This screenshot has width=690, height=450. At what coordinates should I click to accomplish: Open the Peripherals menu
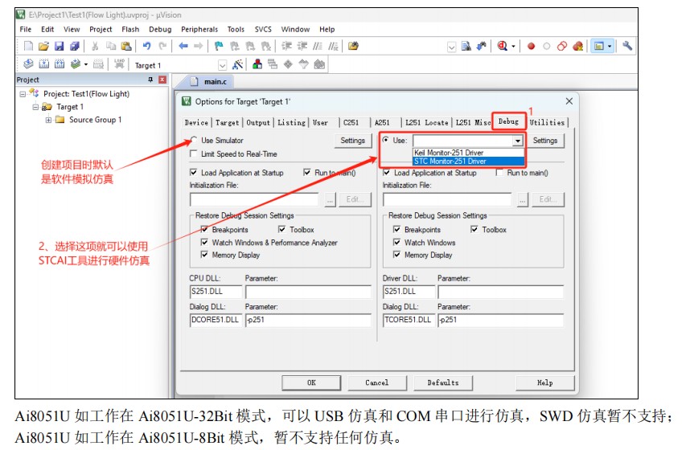point(199,29)
